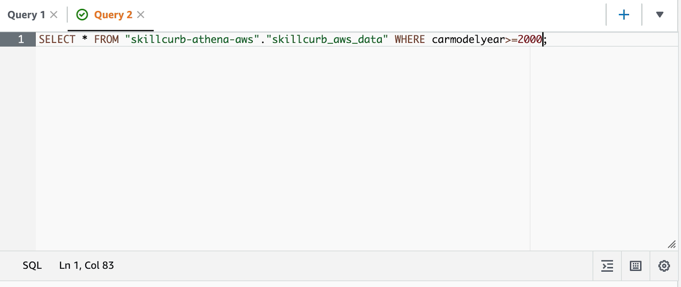This screenshot has width=681, height=287.
Task: Open the keyboard shortcuts icon
Action: tap(636, 266)
